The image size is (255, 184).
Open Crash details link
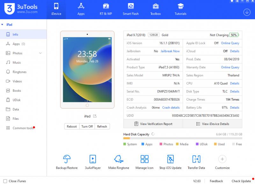(171, 108)
